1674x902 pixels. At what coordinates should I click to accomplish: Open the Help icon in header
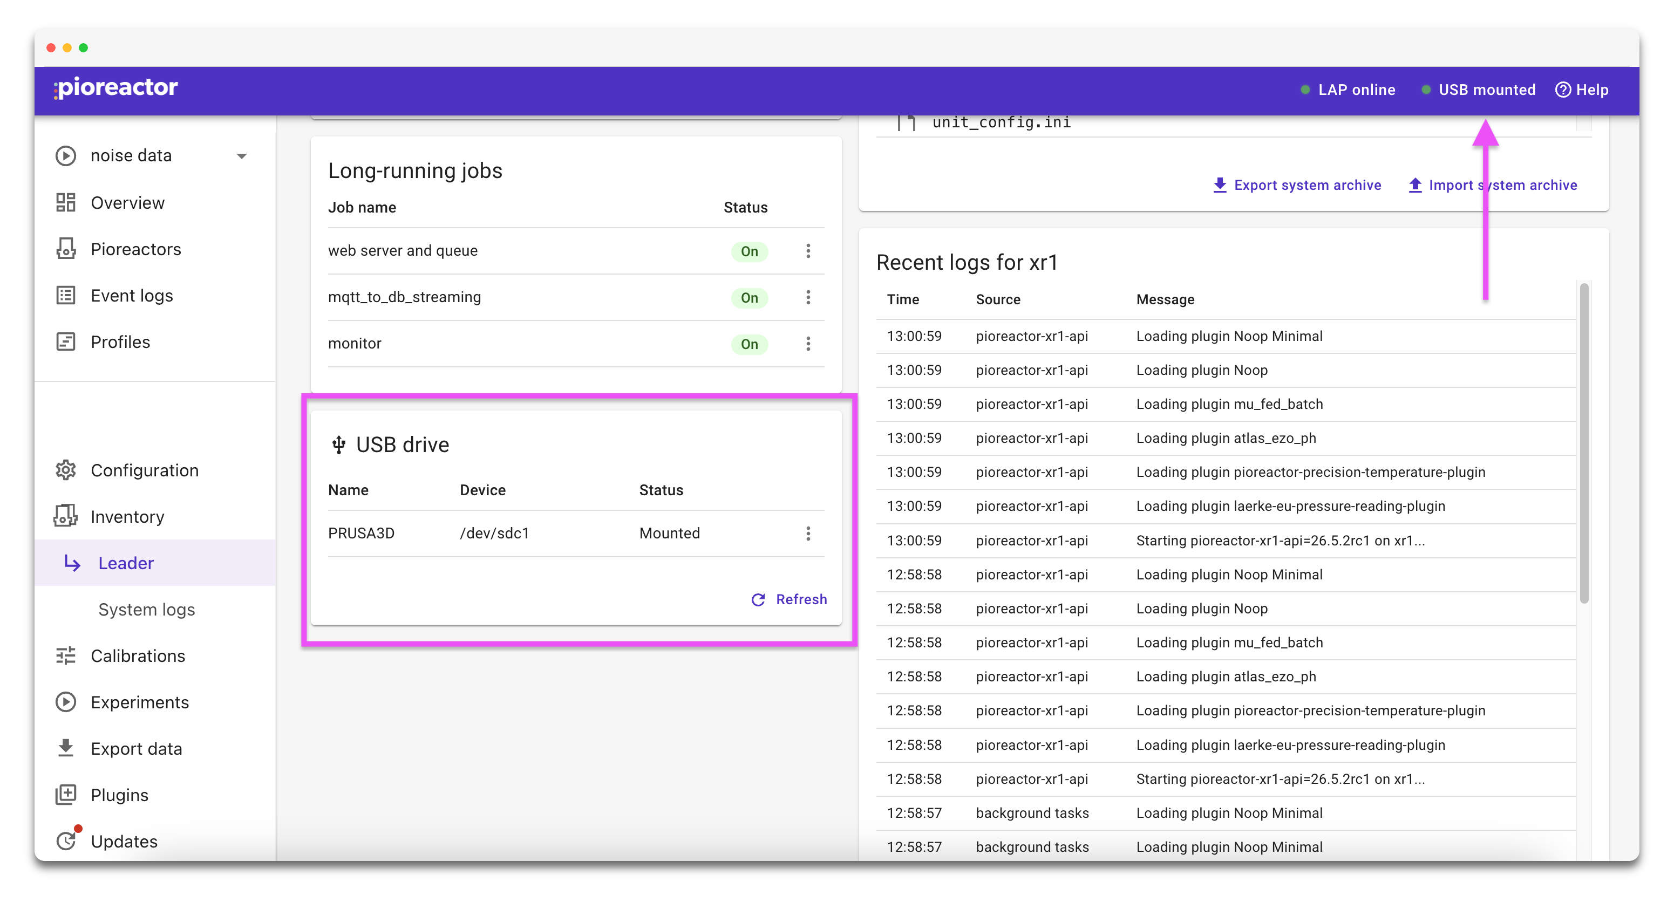pyautogui.click(x=1563, y=90)
